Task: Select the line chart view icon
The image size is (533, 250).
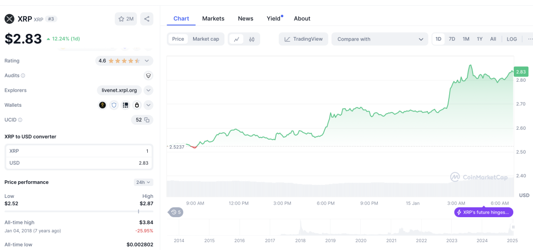Action: pos(237,39)
